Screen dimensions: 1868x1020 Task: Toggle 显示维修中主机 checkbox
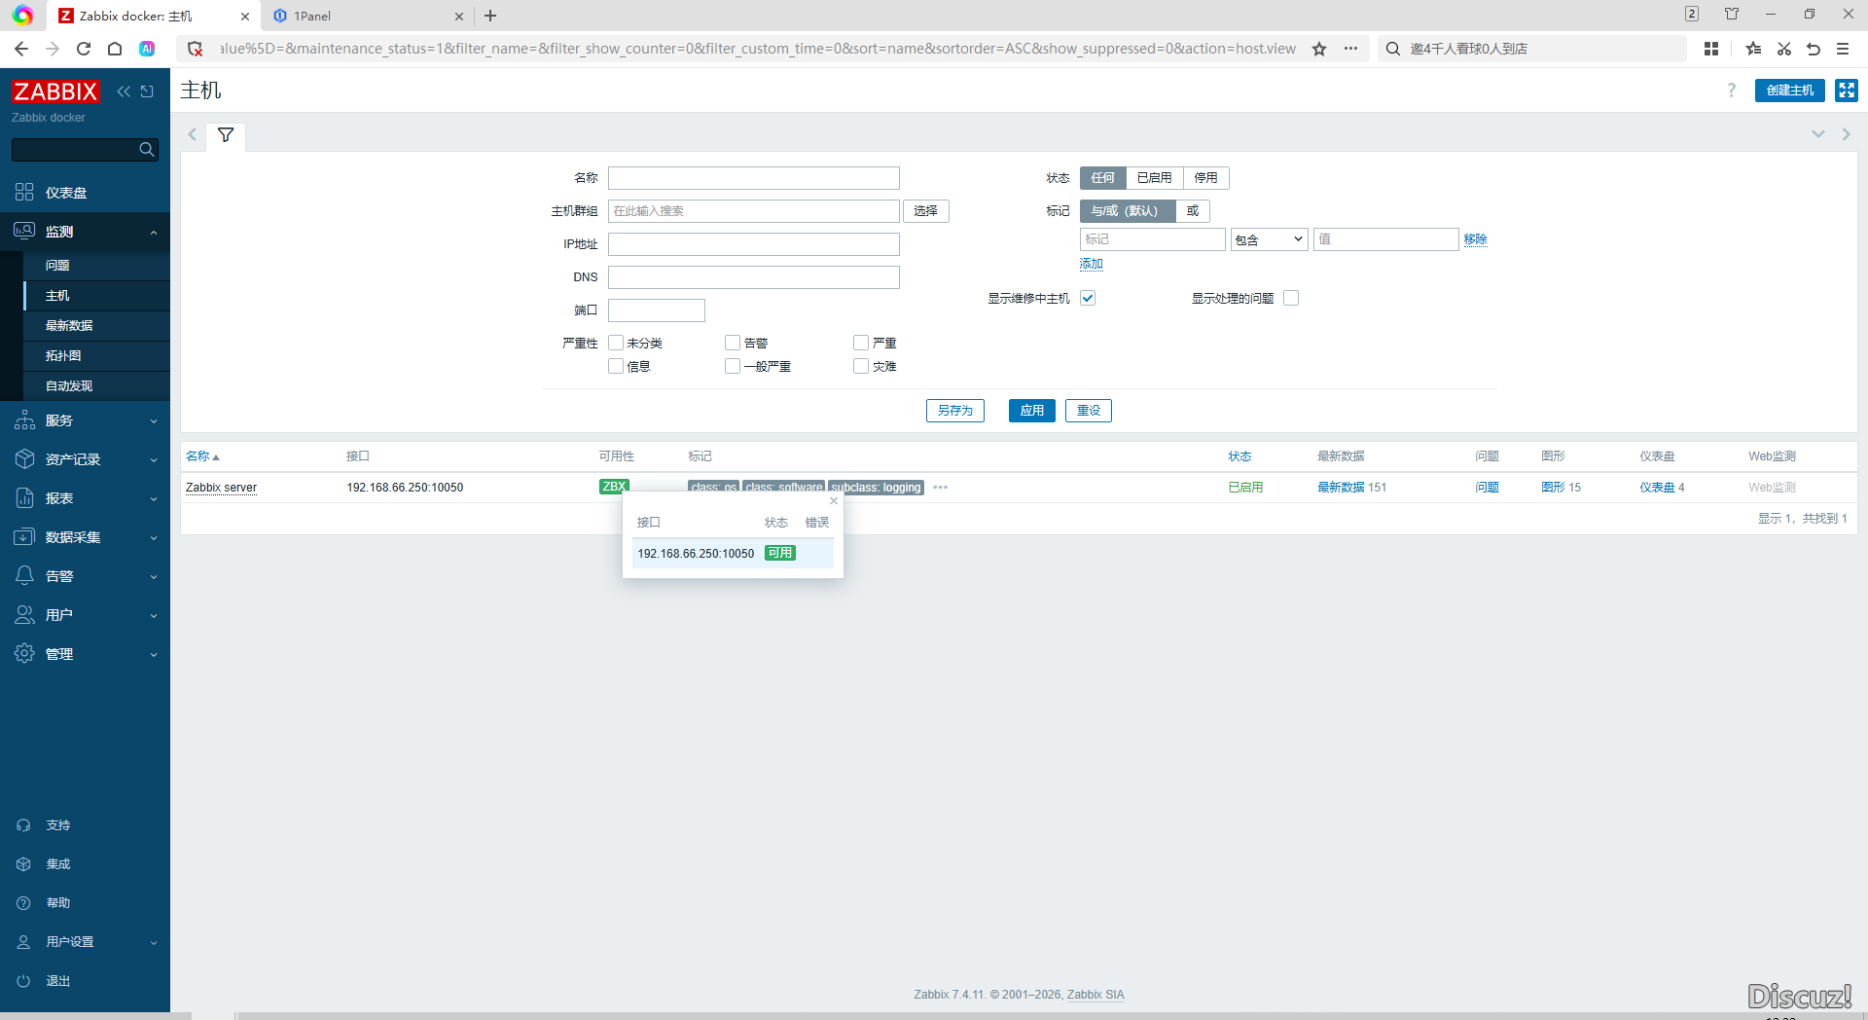[x=1088, y=298]
